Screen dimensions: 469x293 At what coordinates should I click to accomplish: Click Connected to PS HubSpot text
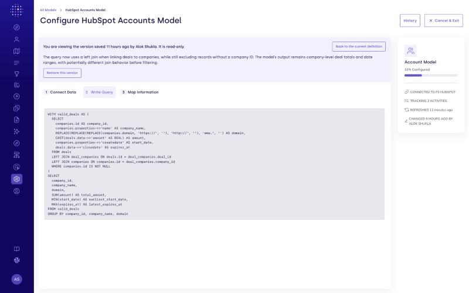(433, 92)
